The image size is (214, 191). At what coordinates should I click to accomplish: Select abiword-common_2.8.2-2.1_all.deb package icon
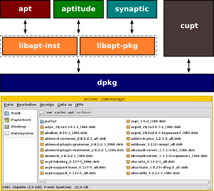pos(42,139)
